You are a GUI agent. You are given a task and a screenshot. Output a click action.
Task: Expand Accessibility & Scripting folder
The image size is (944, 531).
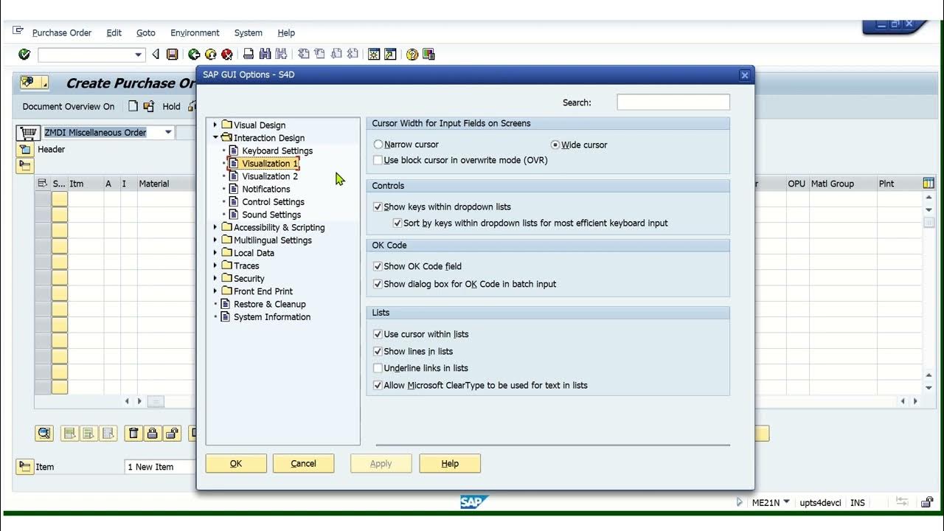coord(215,227)
